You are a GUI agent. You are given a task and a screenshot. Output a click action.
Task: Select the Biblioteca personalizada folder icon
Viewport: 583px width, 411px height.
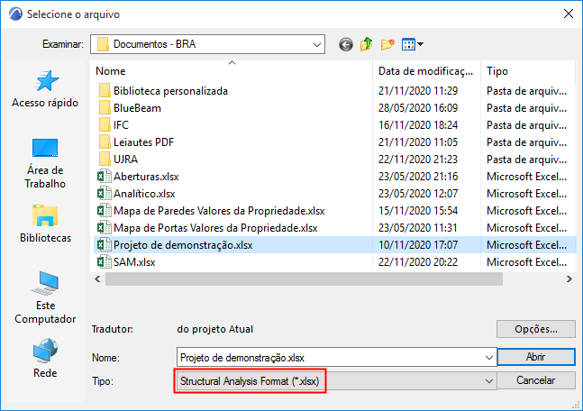pos(105,91)
